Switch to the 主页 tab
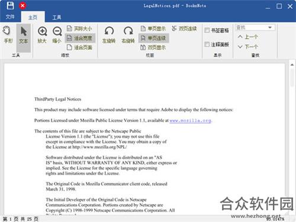Viewport: 296px width, 222px height. (x=33, y=17)
